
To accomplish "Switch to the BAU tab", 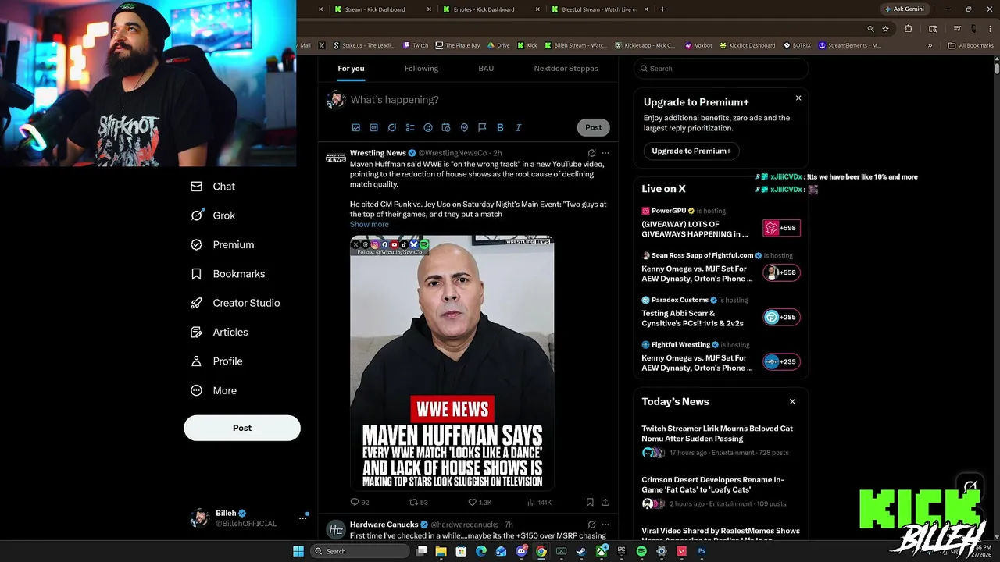I will pyautogui.click(x=486, y=69).
